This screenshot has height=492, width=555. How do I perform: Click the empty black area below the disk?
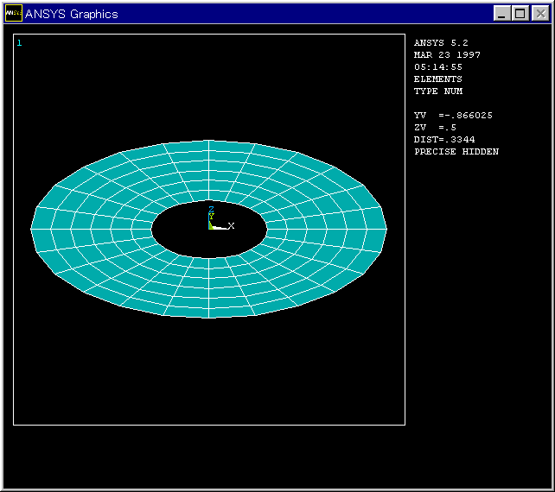207,371
